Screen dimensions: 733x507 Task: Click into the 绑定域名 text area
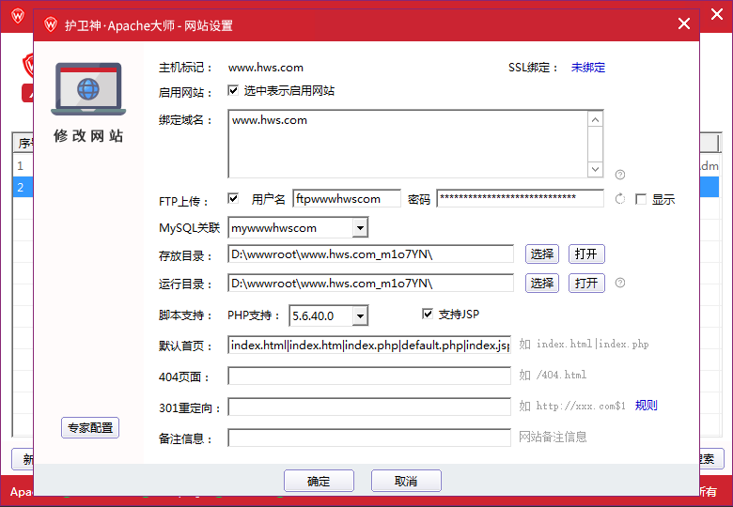[x=408, y=144]
